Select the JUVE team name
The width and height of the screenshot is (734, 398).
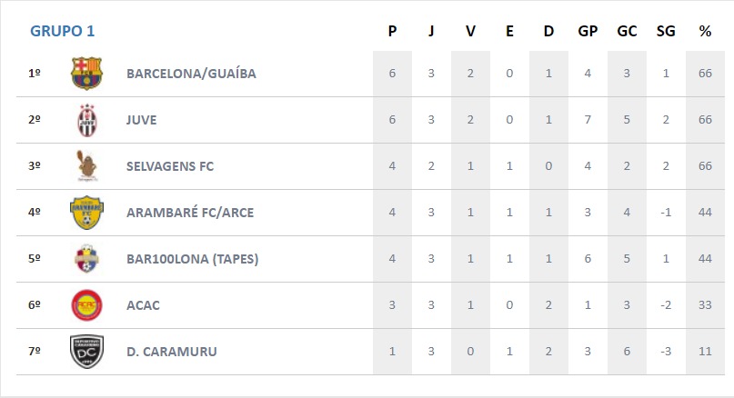[141, 120]
